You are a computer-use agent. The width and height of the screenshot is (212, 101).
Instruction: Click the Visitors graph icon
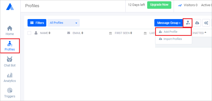pyautogui.click(x=180, y=5)
